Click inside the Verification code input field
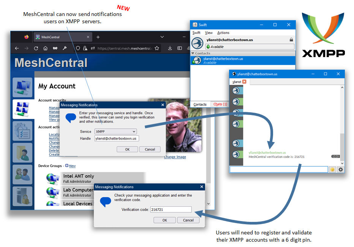 [x=171, y=209]
